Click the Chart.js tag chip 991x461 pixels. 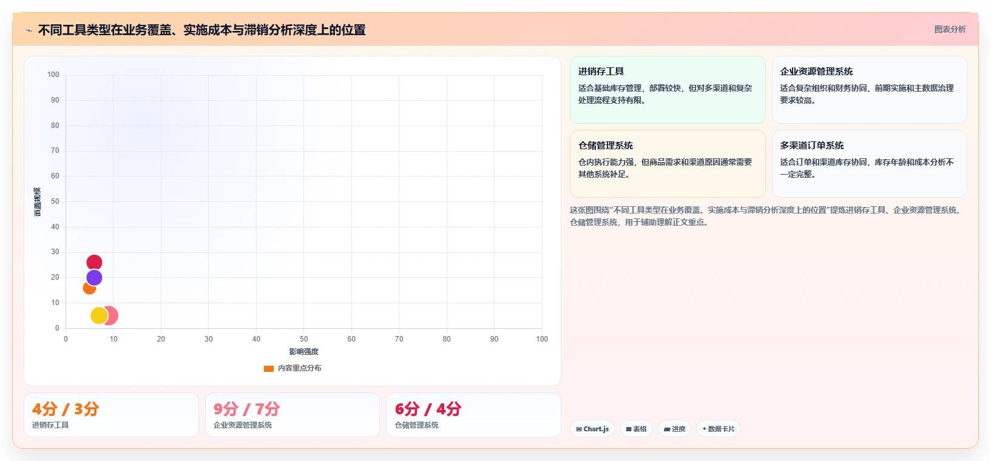(x=592, y=429)
